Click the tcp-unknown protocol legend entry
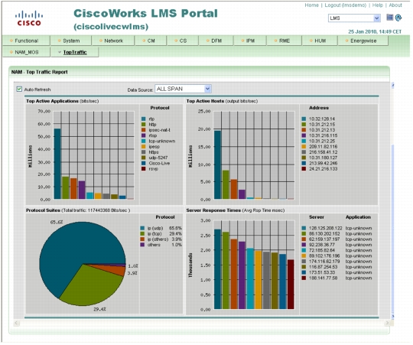 click(x=161, y=141)
